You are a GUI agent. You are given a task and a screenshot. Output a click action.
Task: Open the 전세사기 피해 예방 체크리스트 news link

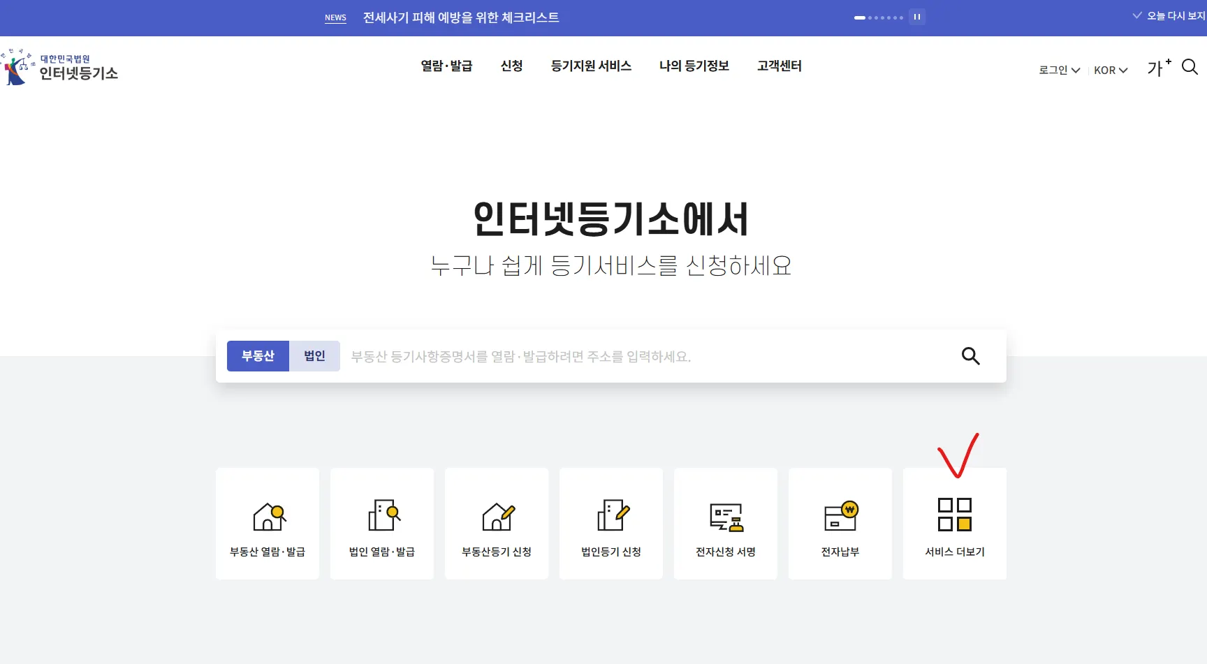pyautogui.click(x=461, y=17)
